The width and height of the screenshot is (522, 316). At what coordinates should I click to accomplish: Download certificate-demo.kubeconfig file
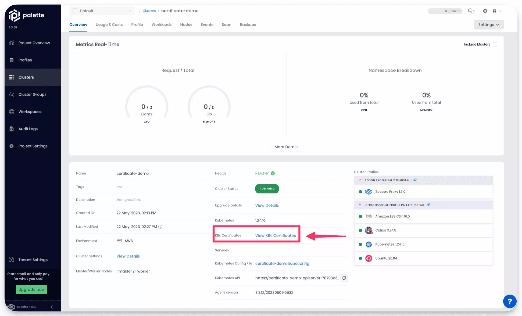[282, 263]
